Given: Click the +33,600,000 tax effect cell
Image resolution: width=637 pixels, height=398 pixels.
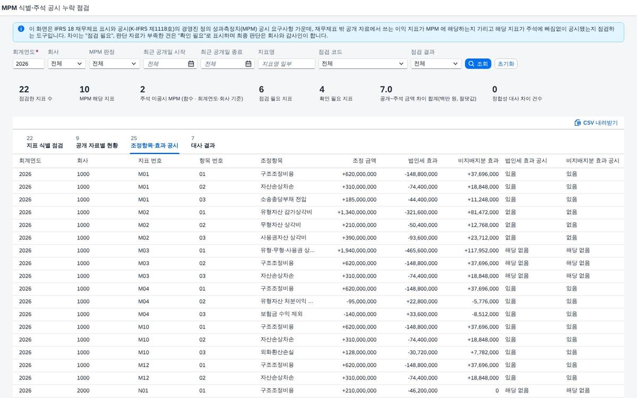Looking at the screenshot, I should point(422,314).
